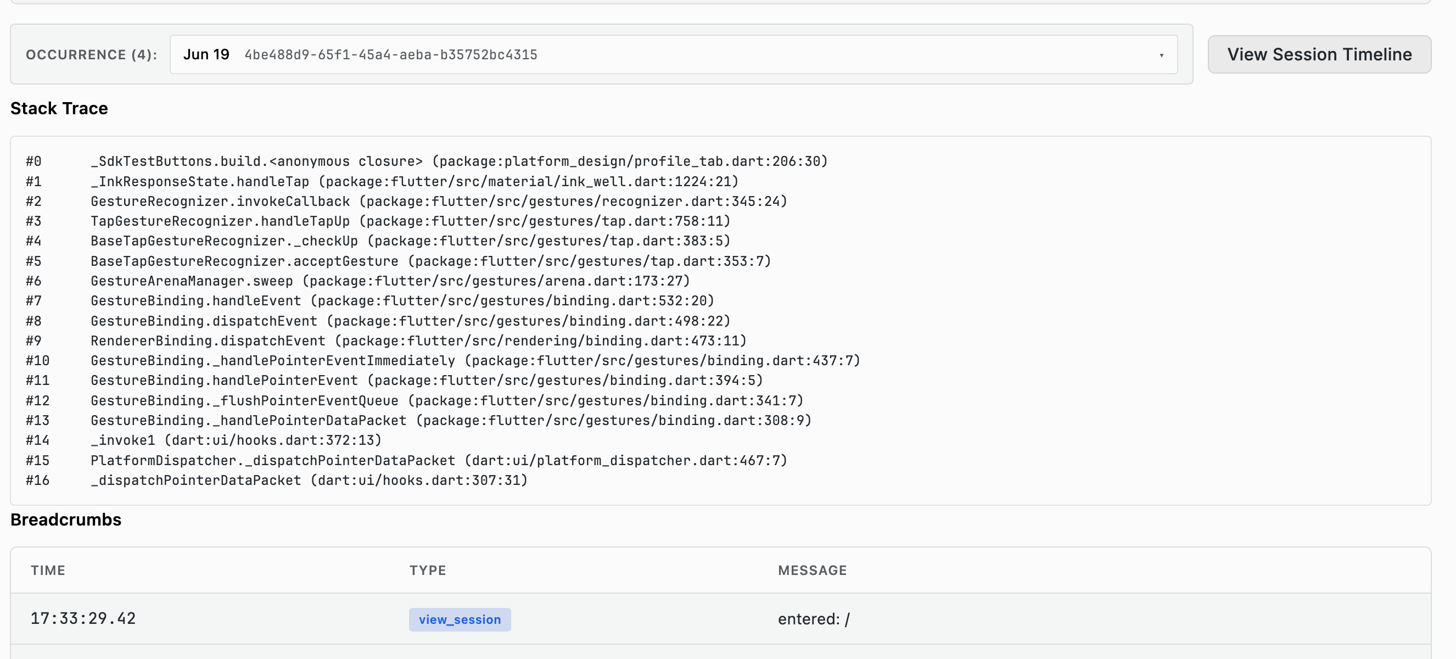This screenshot has height=659, width=1456.
Task: Click stack frame #6 GestureArenaManager.sweep
Action: point(358,281)
